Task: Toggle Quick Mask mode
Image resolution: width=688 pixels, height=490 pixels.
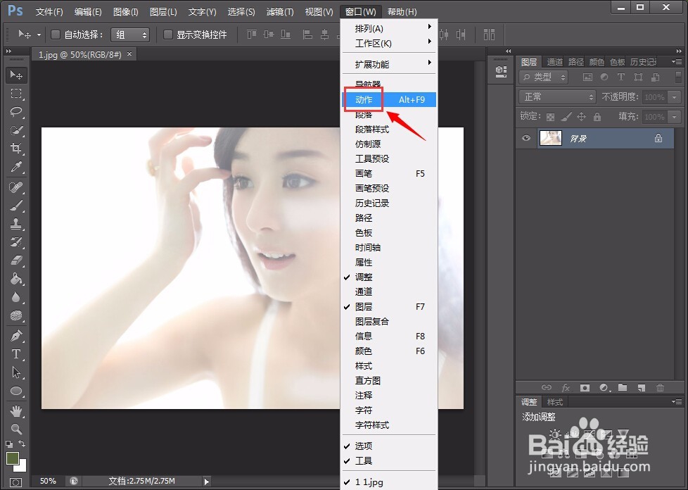Action: (15, 482)
